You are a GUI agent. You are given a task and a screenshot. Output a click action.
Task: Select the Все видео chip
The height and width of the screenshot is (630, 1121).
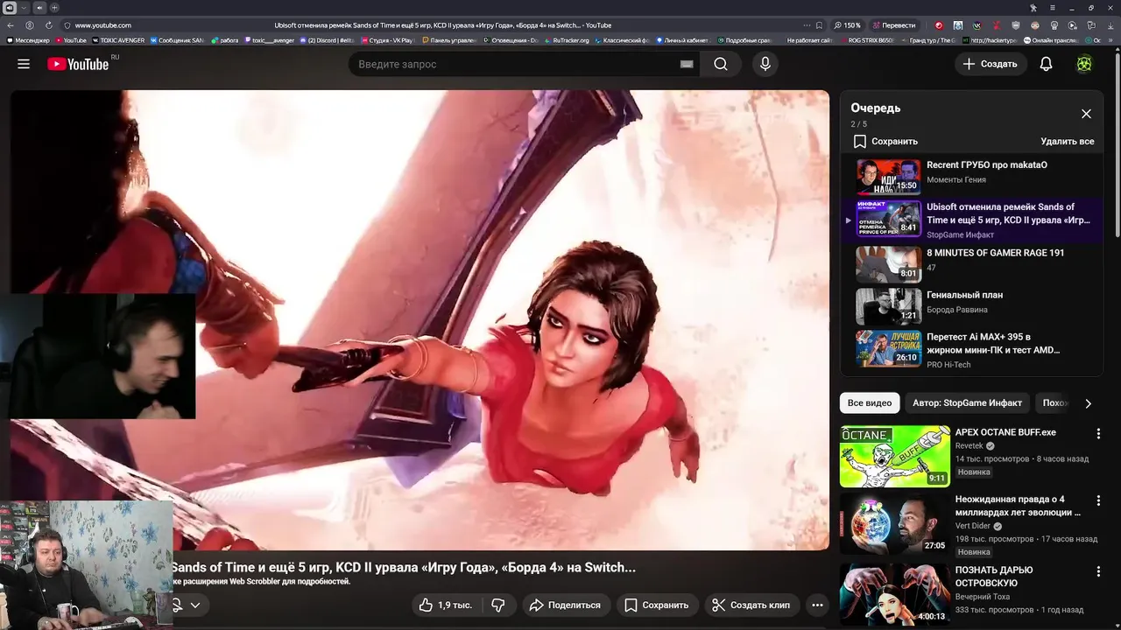tap(871, 402)
